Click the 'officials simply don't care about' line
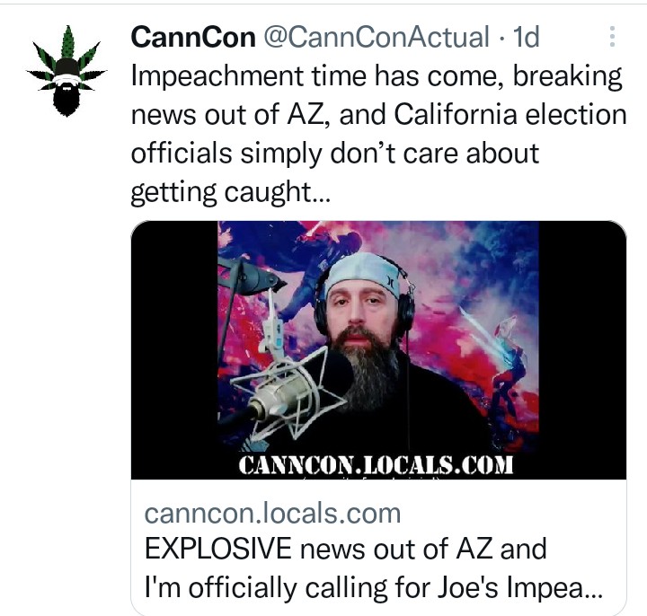Image resolution: width=647 pixels, height=616 pixels. click(x=335, y=154)
